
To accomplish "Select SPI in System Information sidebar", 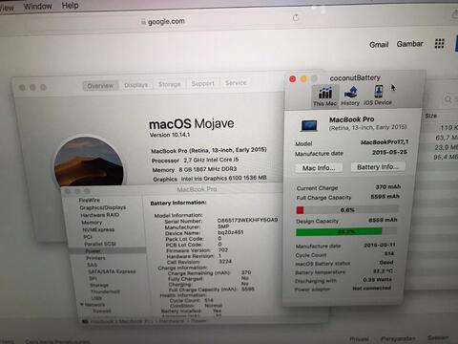I will [x=93, y=278].
